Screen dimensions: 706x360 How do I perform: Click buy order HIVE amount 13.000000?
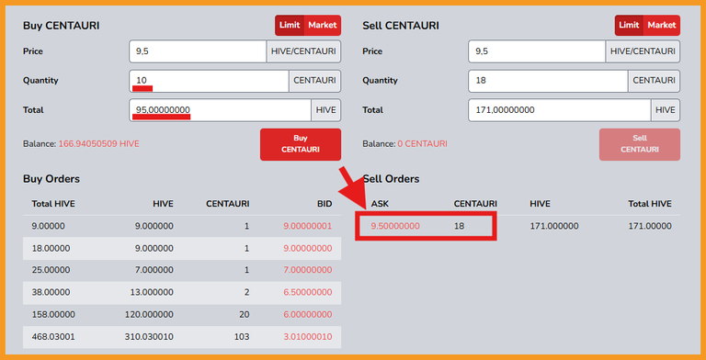coord(152,292)
